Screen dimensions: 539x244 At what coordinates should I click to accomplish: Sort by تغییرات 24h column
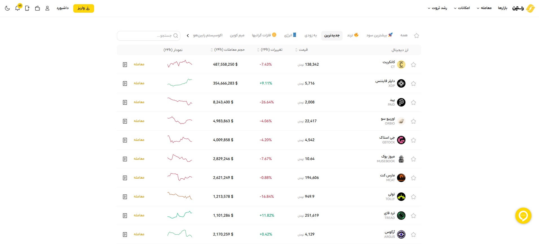coord(270,50)
